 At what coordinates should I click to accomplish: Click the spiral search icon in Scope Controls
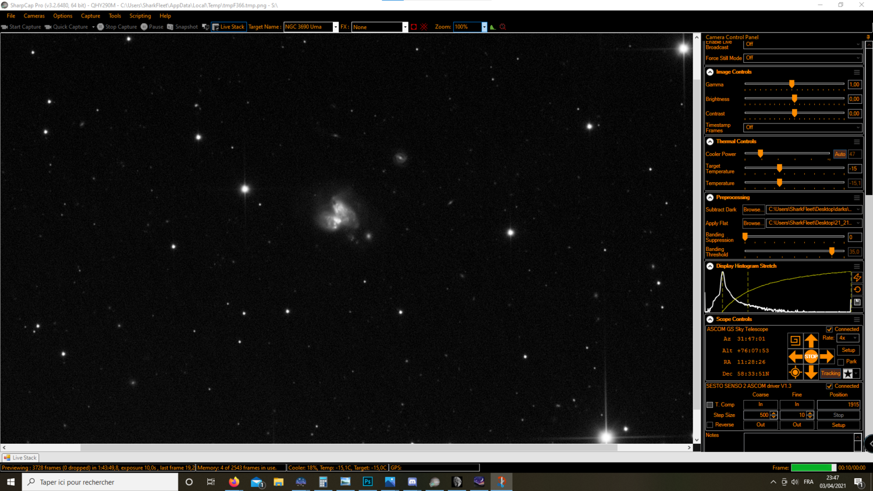point(795,340)
